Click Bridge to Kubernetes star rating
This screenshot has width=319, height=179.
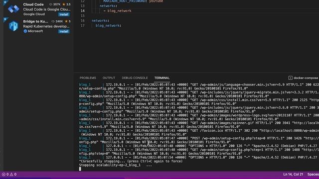[x=68, y=21]
